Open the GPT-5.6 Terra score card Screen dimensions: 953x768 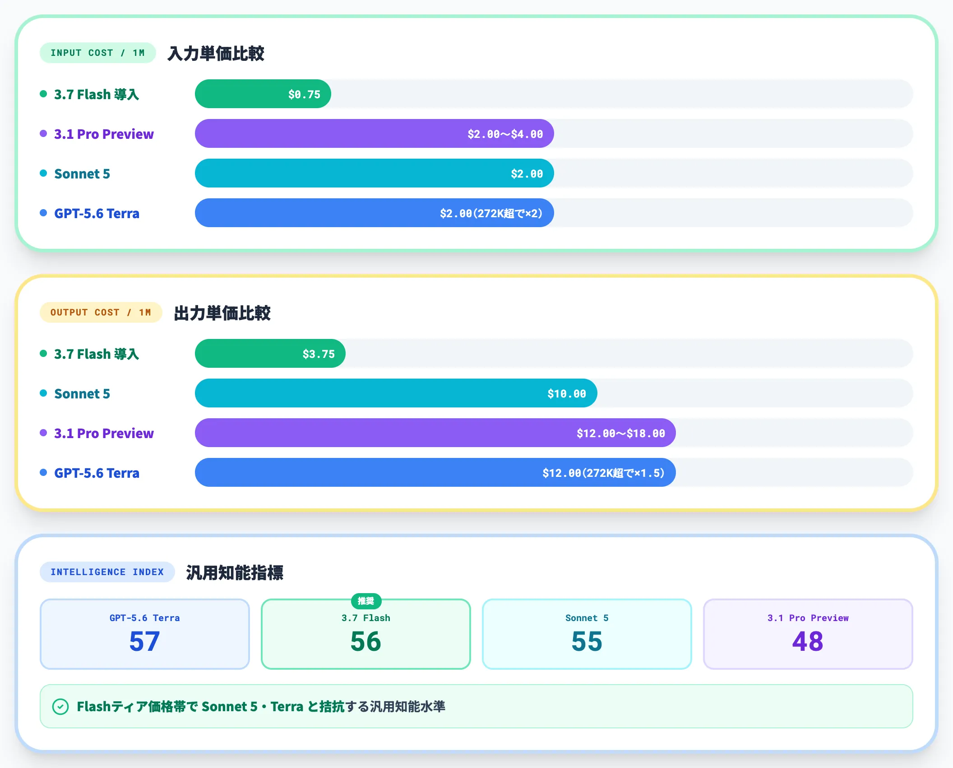tap(145, 634)
